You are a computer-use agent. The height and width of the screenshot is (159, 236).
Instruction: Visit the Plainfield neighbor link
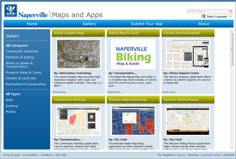pos(229,155)
